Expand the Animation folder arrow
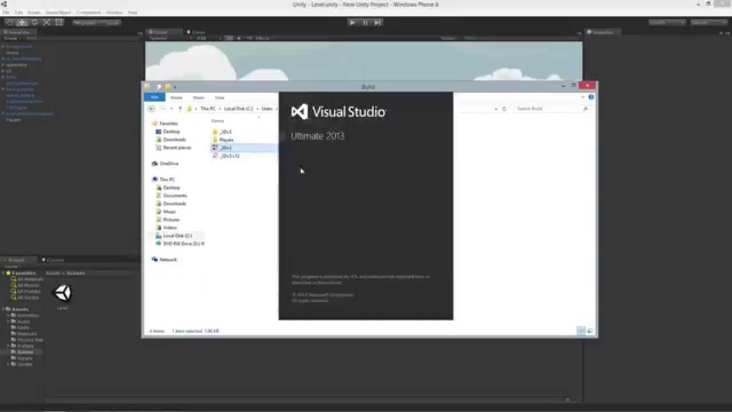This screenshot has width=732, height=412. pos(9,315)
